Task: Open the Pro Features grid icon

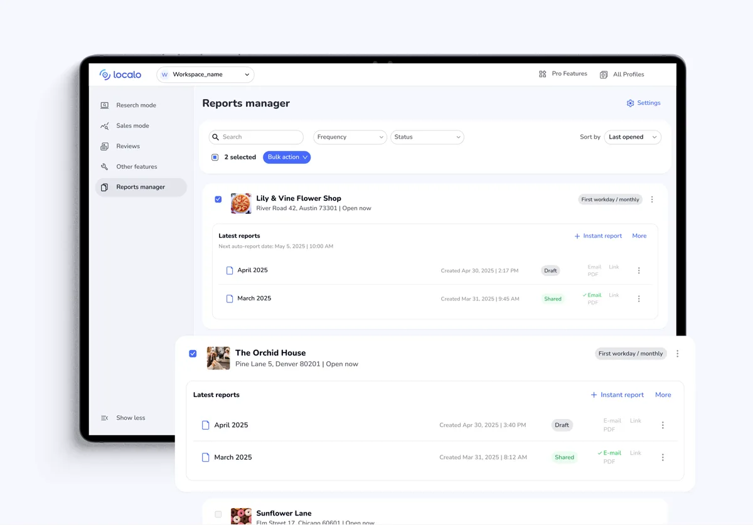Action: click(x=543, y=74)
